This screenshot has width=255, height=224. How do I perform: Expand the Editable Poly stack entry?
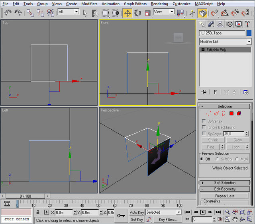point(203,50)
